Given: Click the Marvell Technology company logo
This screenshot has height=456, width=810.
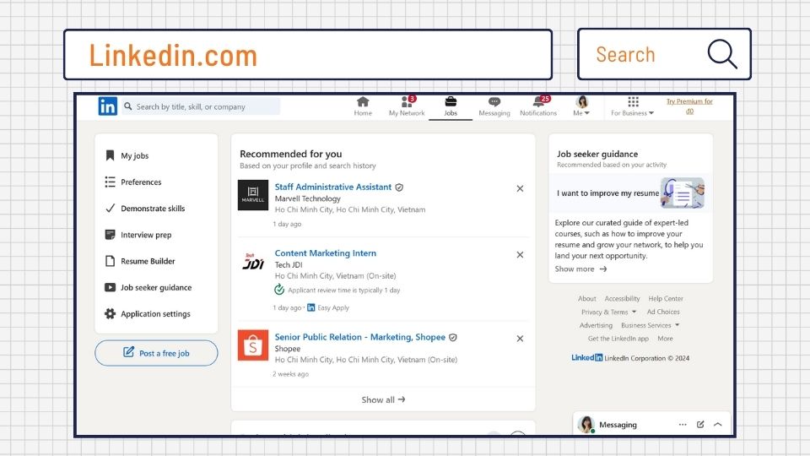Looking at the screenshot, I should [253, 196].
